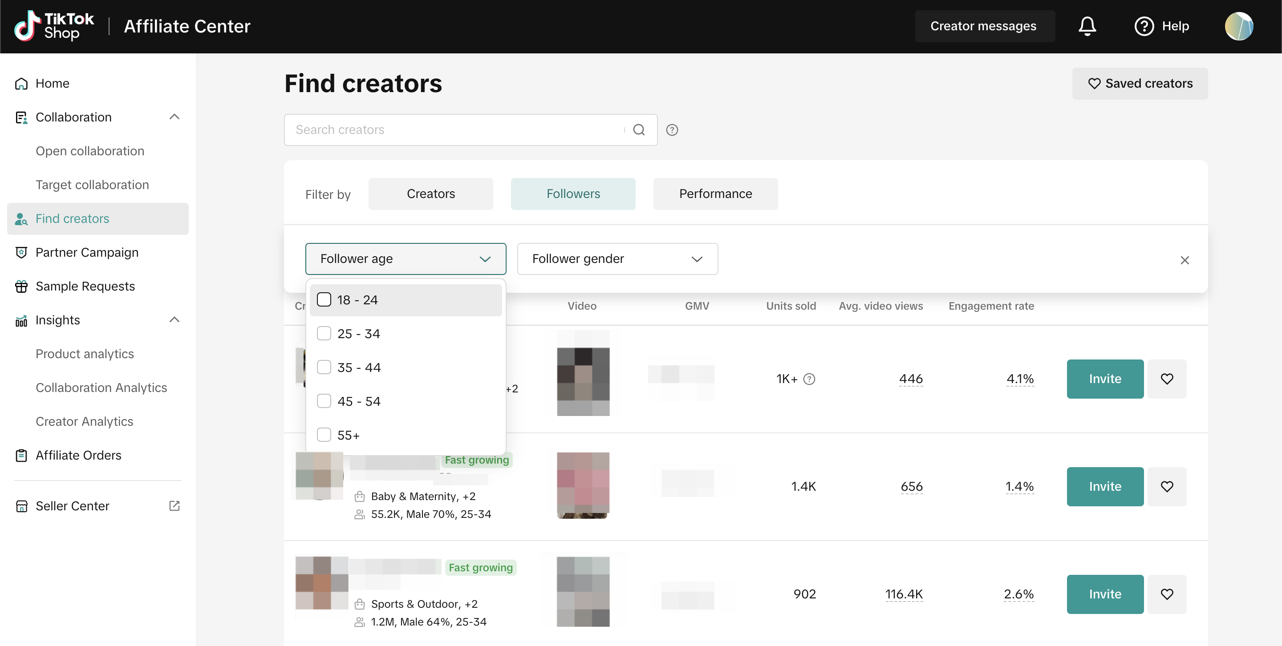Click the search bar help tooltip icon

[x=672, y=130]
